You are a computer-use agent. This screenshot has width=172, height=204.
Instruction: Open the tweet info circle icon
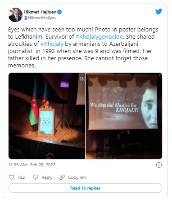(159, 165)
